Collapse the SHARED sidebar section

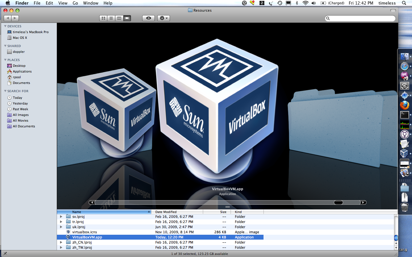[x=5, y=46]
